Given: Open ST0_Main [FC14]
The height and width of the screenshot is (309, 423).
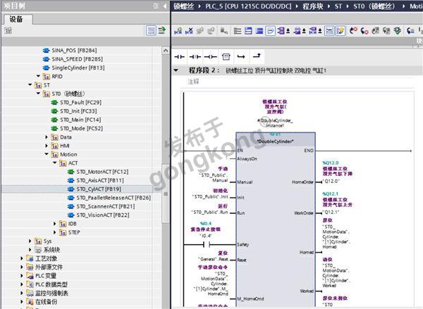Looking at the screenshot, I should point(80,120).
